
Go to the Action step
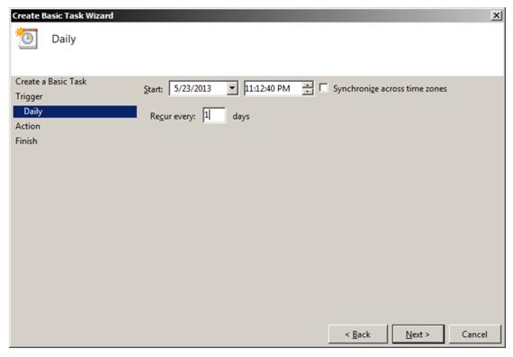pos(28,126)
